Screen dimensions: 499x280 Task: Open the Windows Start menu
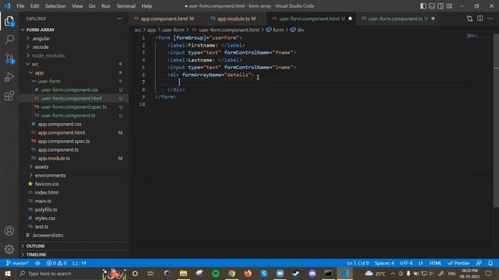[x=8, y=274]
